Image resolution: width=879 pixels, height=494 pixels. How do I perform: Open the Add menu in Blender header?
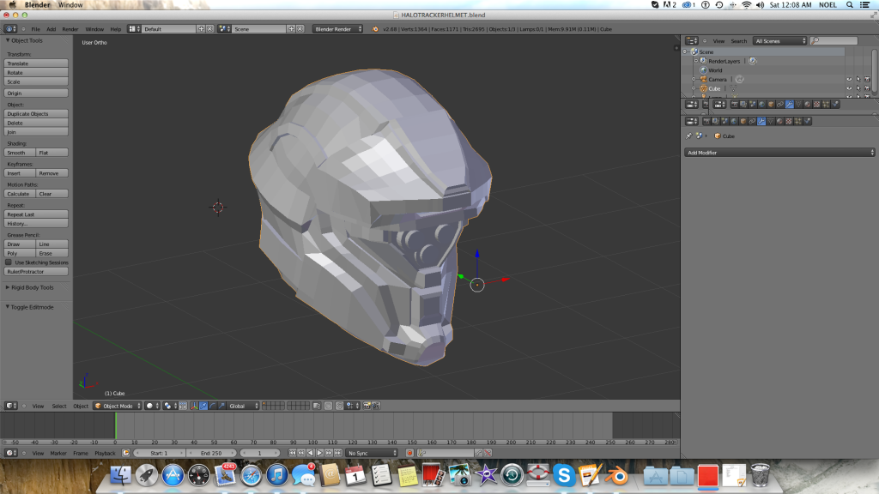(51, 29)
